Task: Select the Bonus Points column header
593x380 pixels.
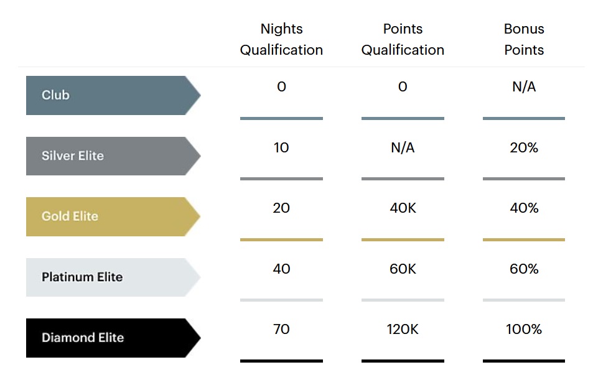Action: [524, 39]
